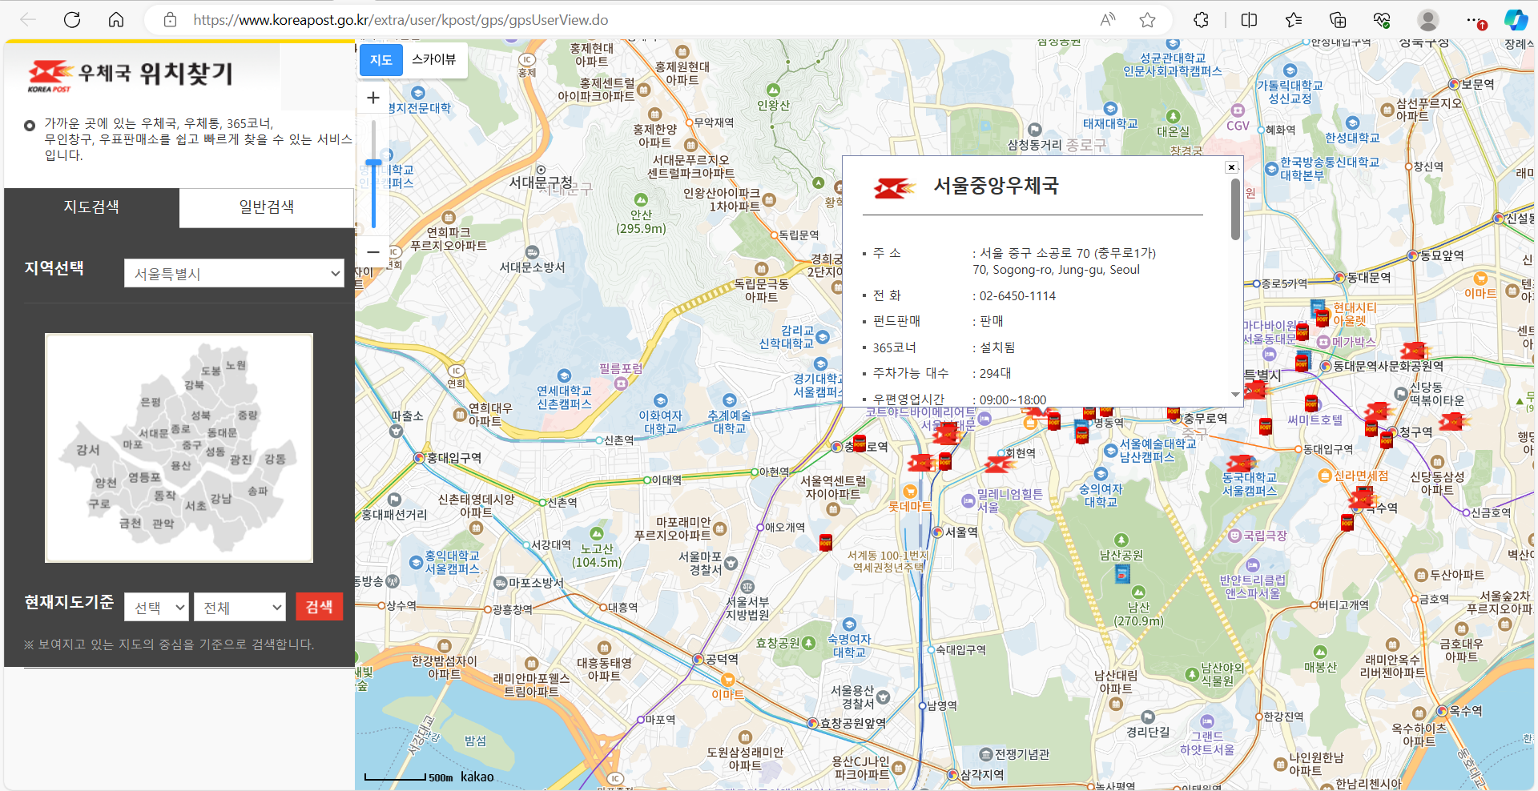
Task: Select 용산 district on Seoul map
Action: point(181,465)
